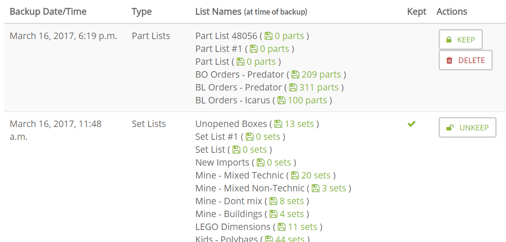This screenshot has width=506, height=242.
Task: Click the UNKEEP button for Set Lists backup
Action: tap(467, 127)
